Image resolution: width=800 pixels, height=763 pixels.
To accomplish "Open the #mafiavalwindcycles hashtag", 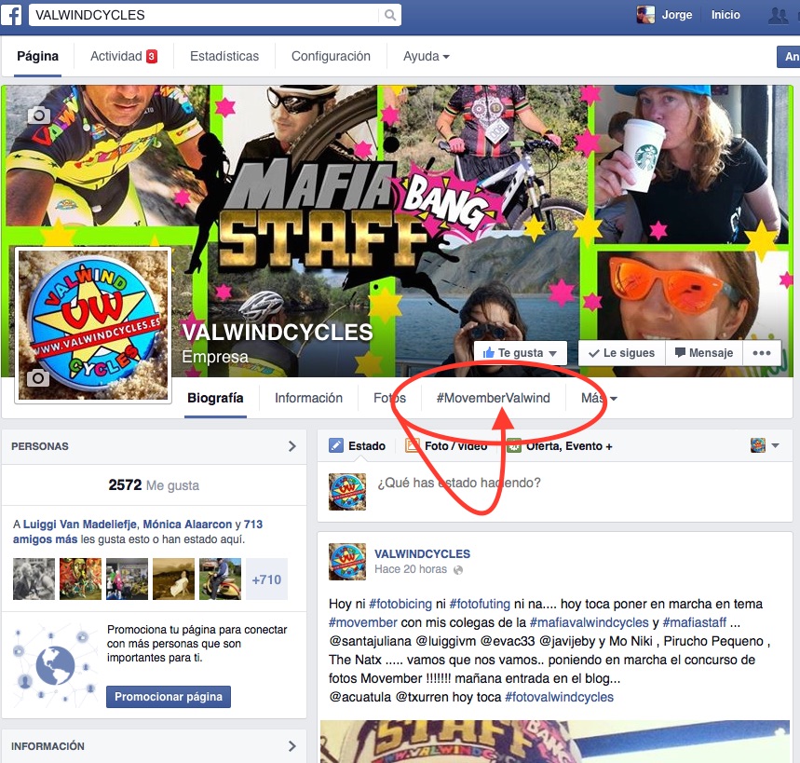I will [590, 622].
